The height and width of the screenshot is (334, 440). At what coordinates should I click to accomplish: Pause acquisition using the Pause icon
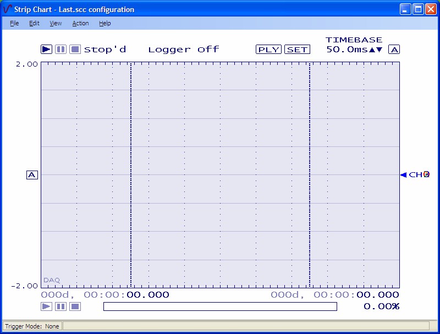60,49
